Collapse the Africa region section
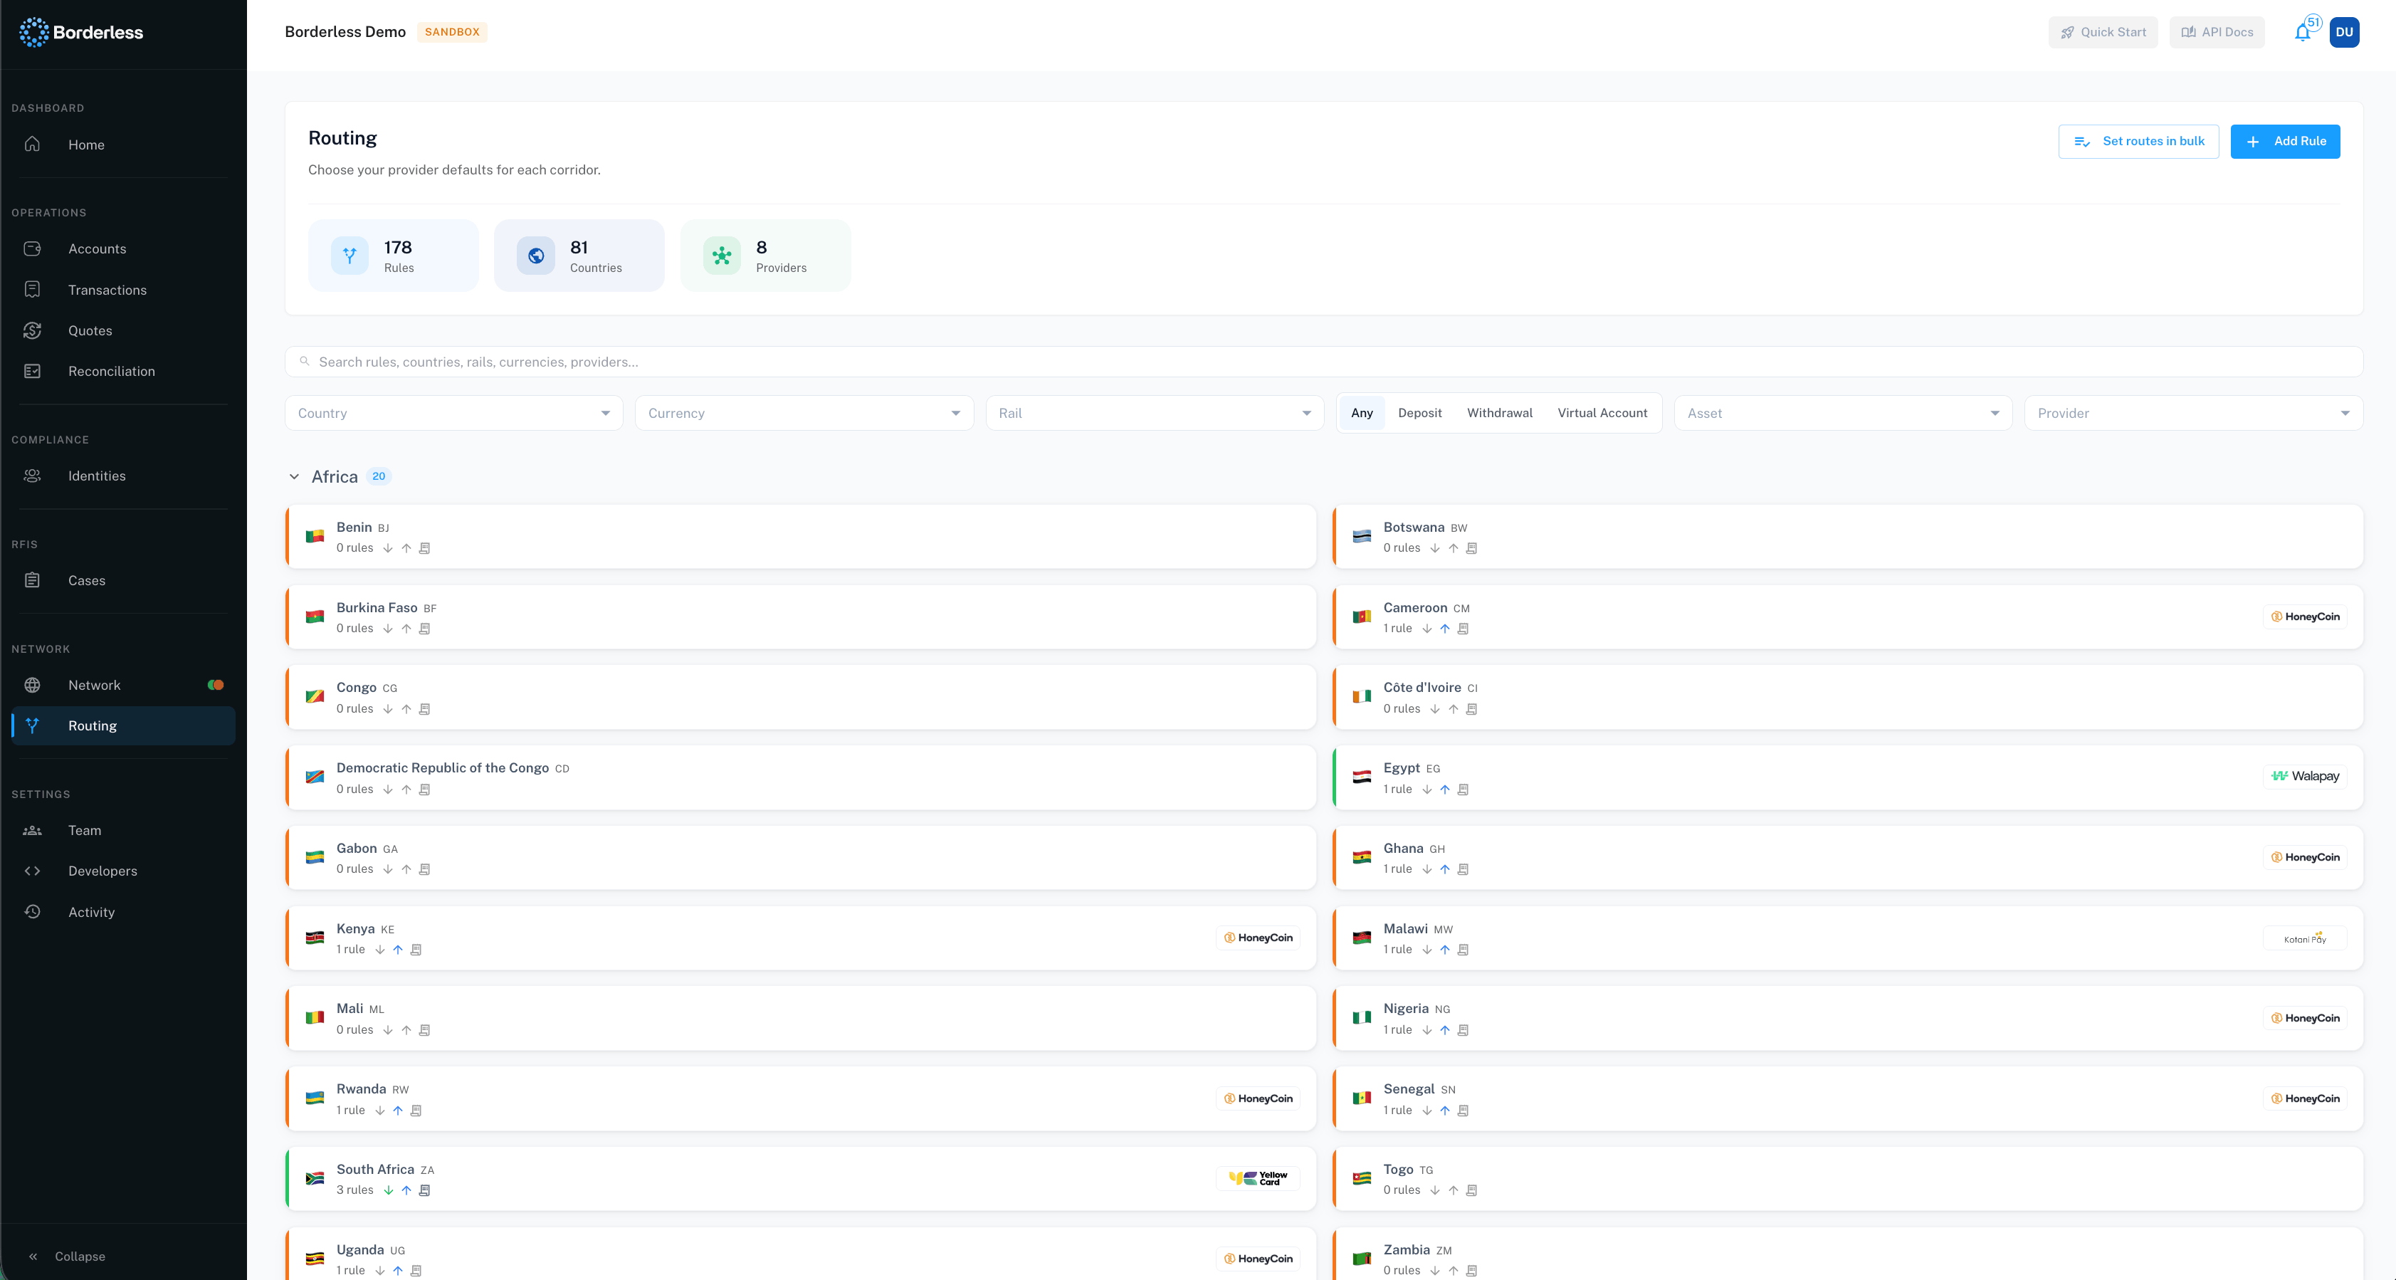This screenshot has height=1280, width=2396. coord(294,477)
